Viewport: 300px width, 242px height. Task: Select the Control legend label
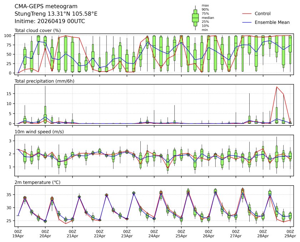(262, 14)
